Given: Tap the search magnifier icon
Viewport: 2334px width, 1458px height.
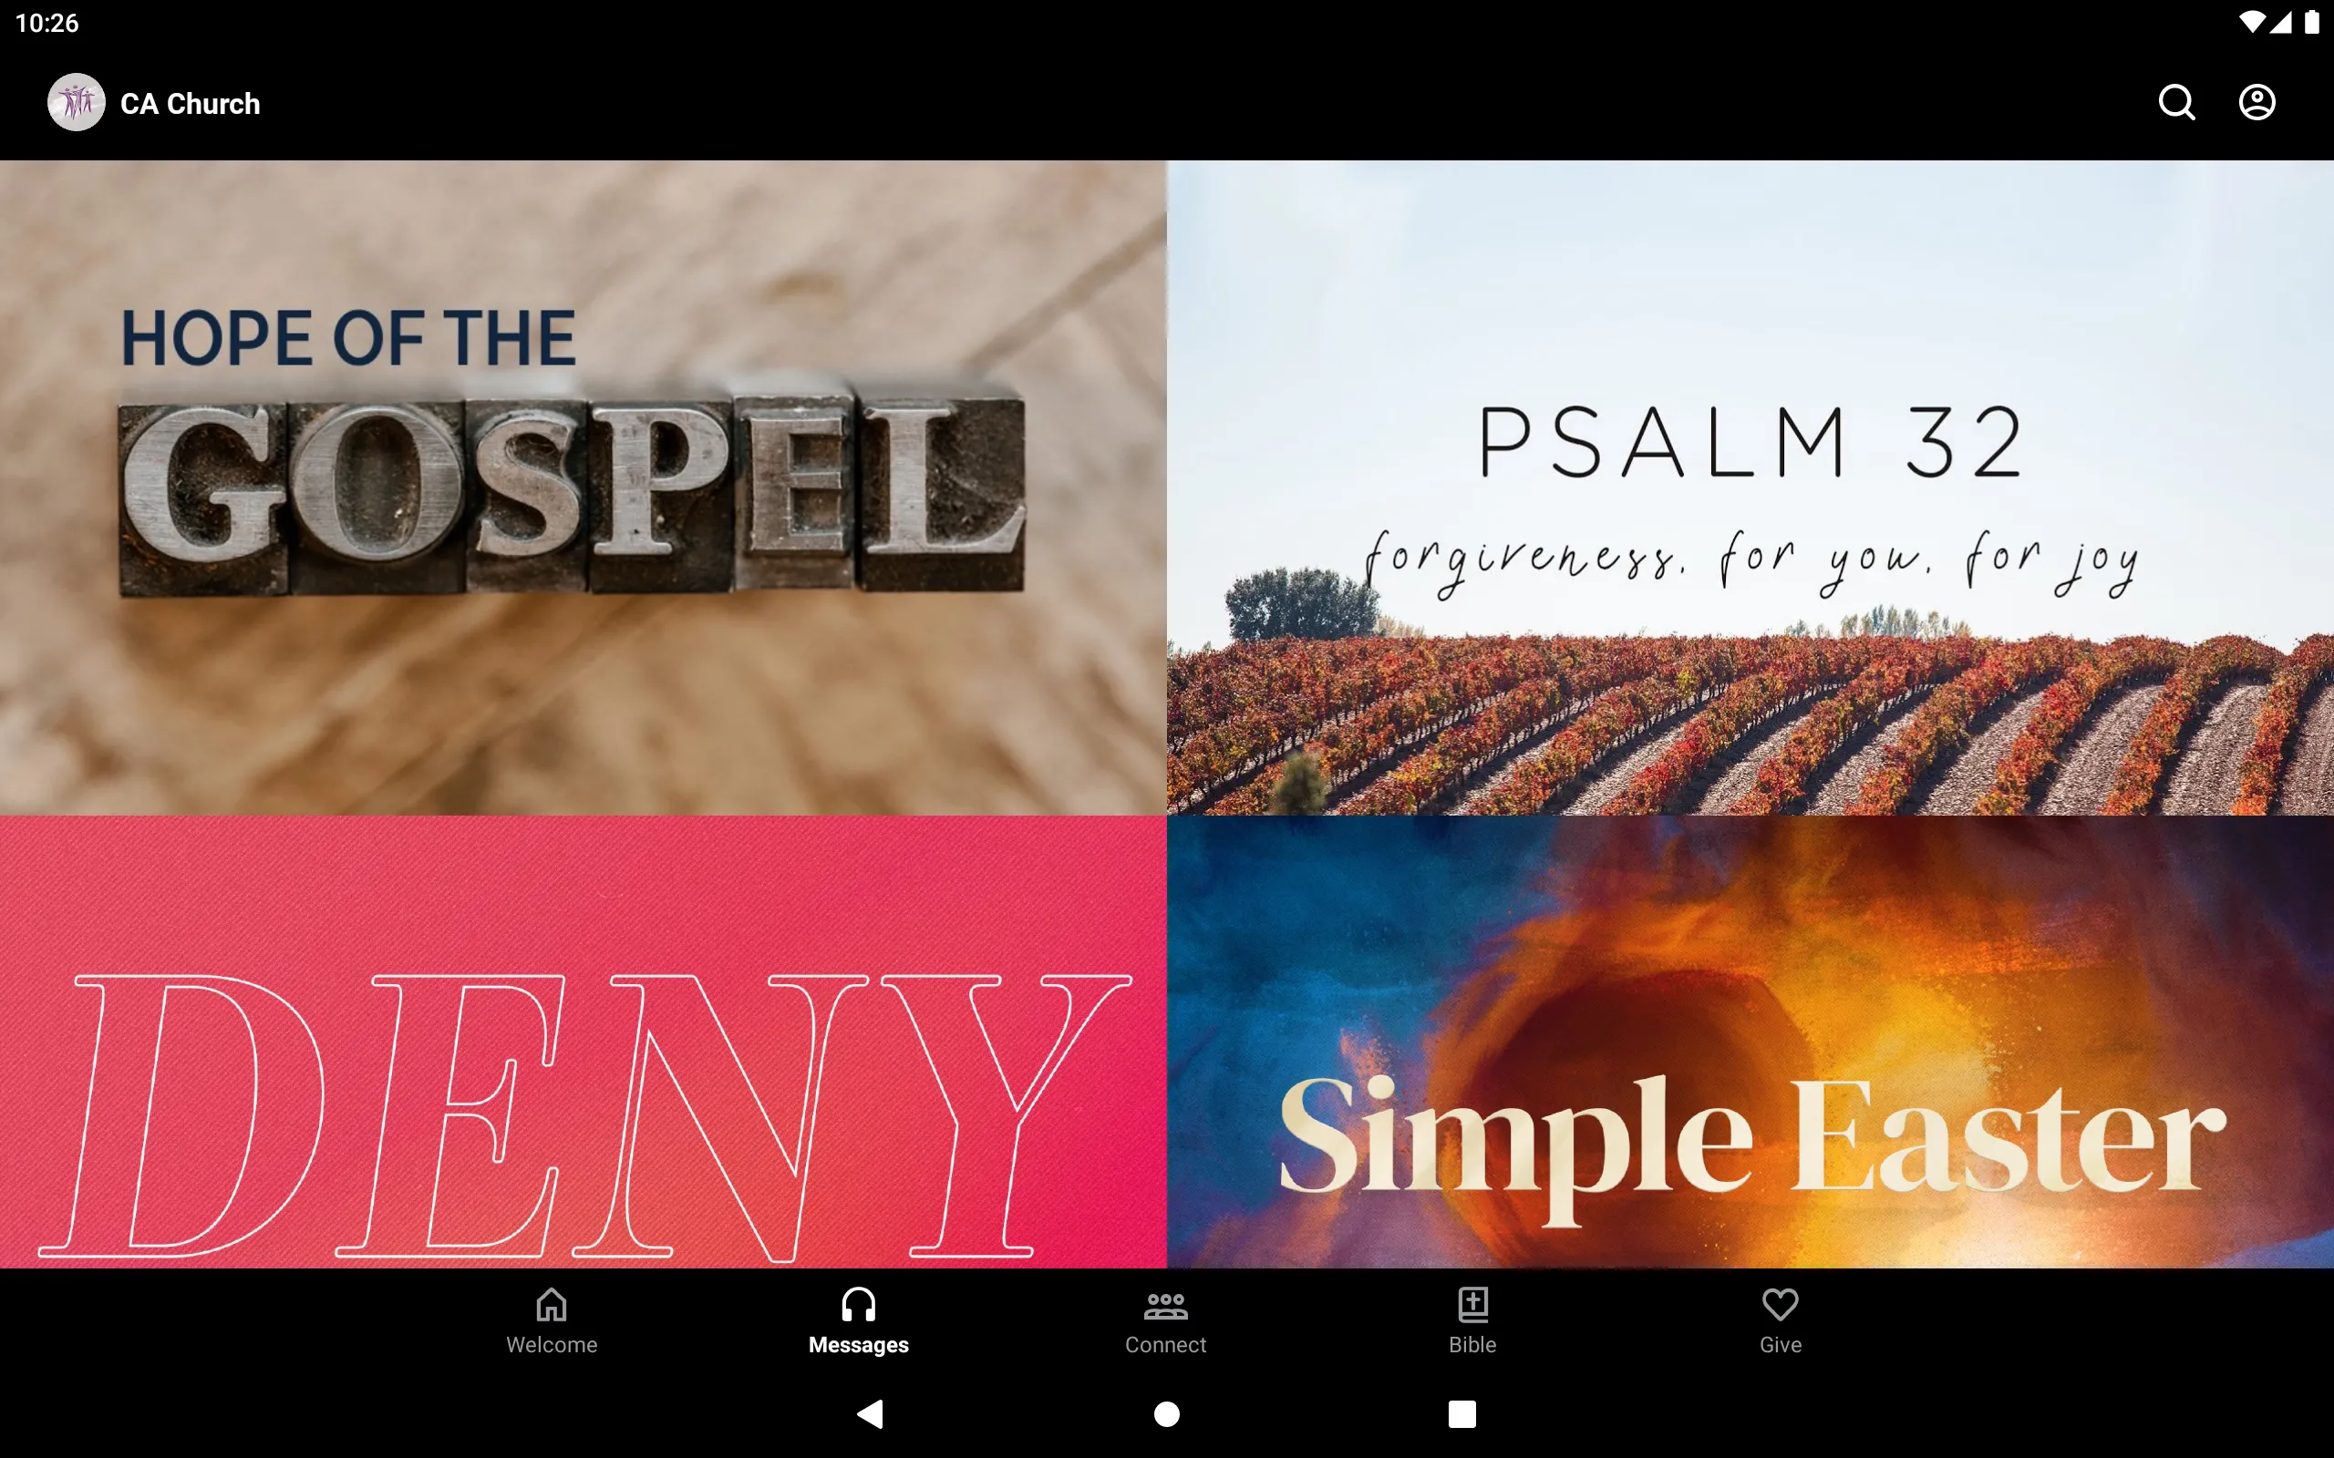Looking at the screenshot, I should point(2176,102).
